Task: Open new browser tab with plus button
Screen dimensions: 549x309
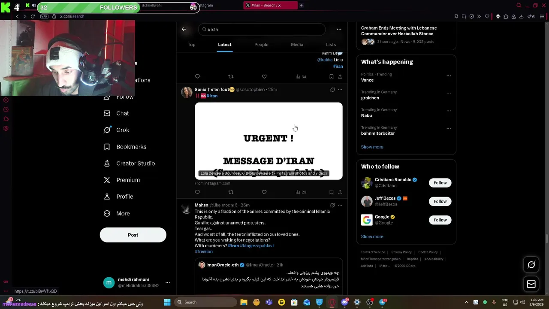Action: (x=301, y=5)
